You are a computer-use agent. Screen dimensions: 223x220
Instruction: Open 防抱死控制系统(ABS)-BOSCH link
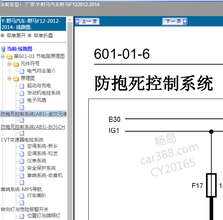[33, 127]
